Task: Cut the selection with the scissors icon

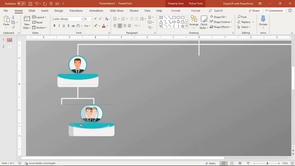Action: click(x=13, y=18)
